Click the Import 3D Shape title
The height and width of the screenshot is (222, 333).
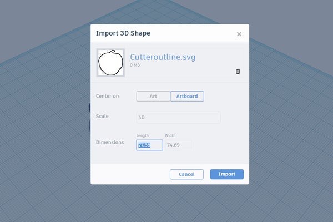pos(123,33)
